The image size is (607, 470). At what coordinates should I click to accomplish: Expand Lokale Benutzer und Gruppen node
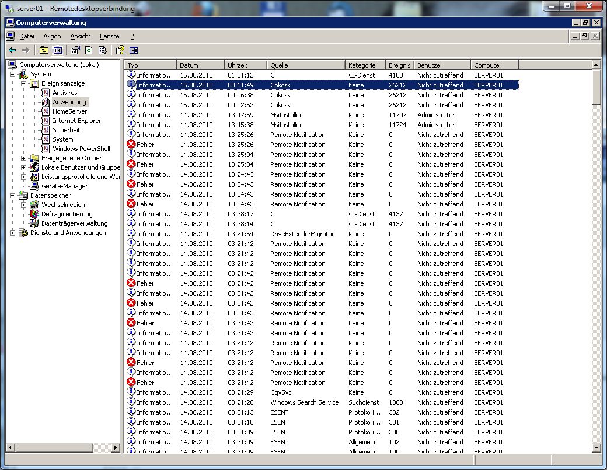point(23,167)
